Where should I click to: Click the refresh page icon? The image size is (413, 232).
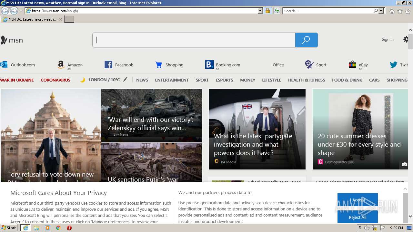click(x=277, y=11)
